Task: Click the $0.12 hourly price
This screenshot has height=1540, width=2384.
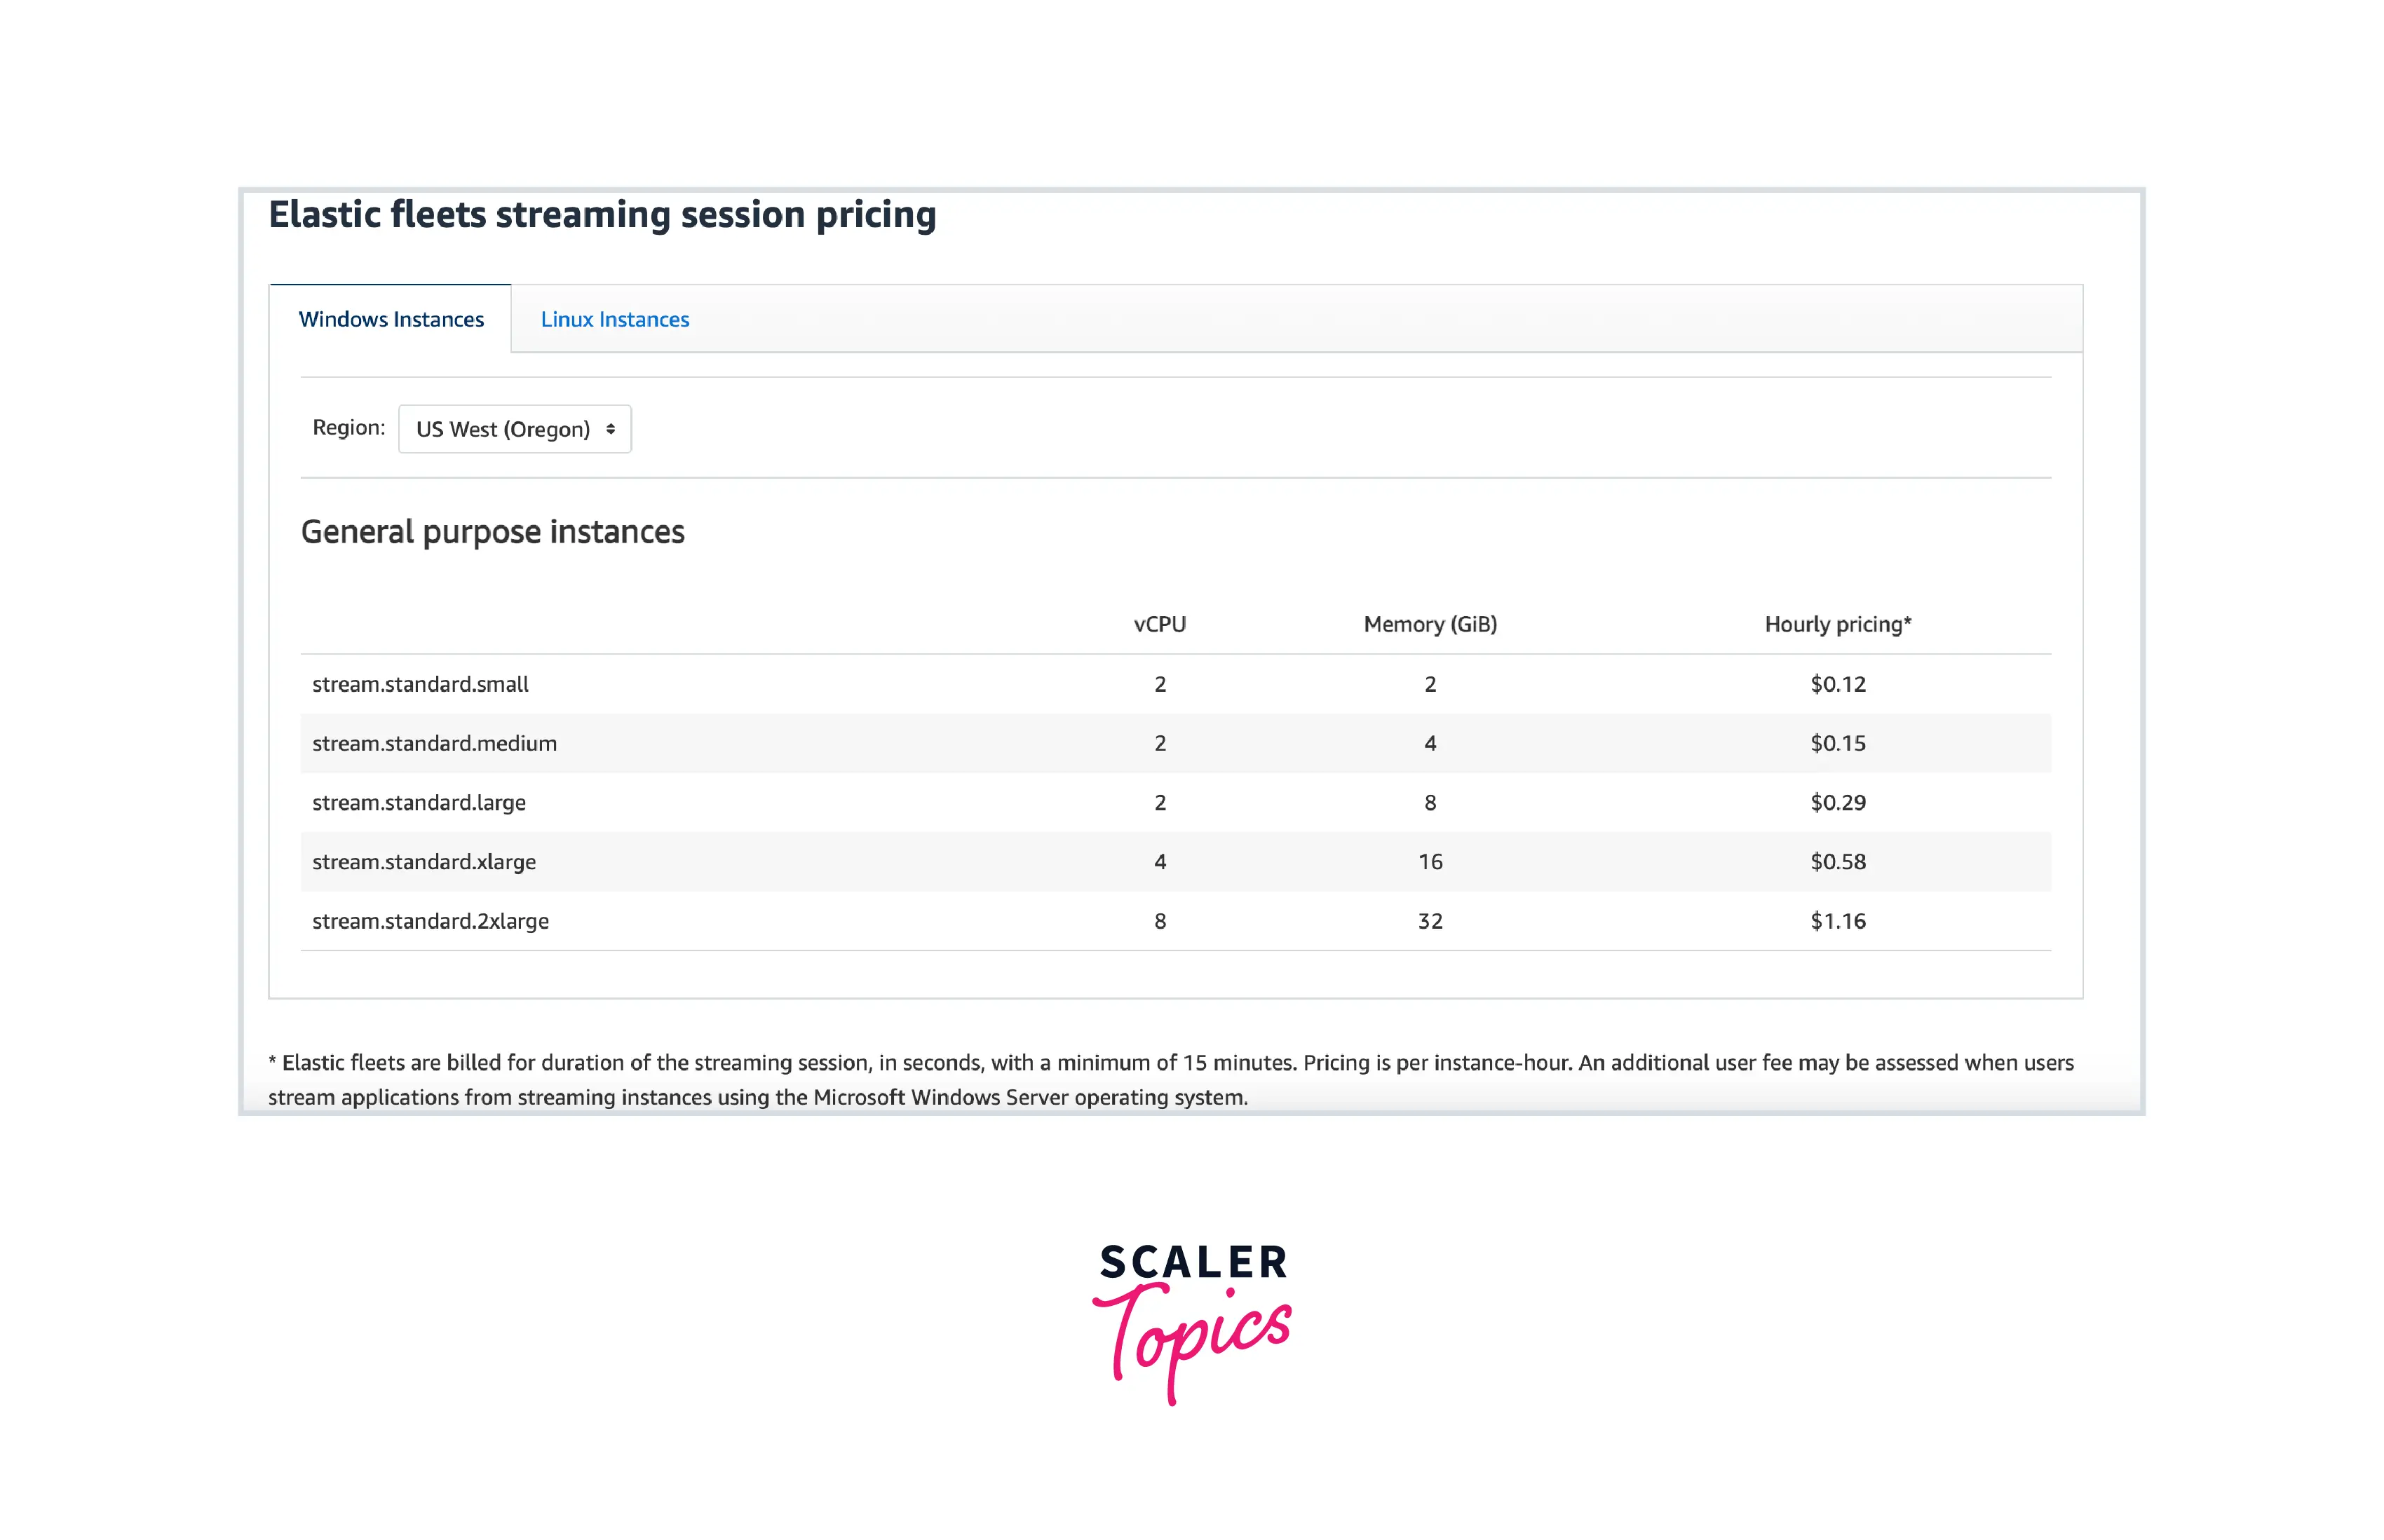Action: [1837, 684]
